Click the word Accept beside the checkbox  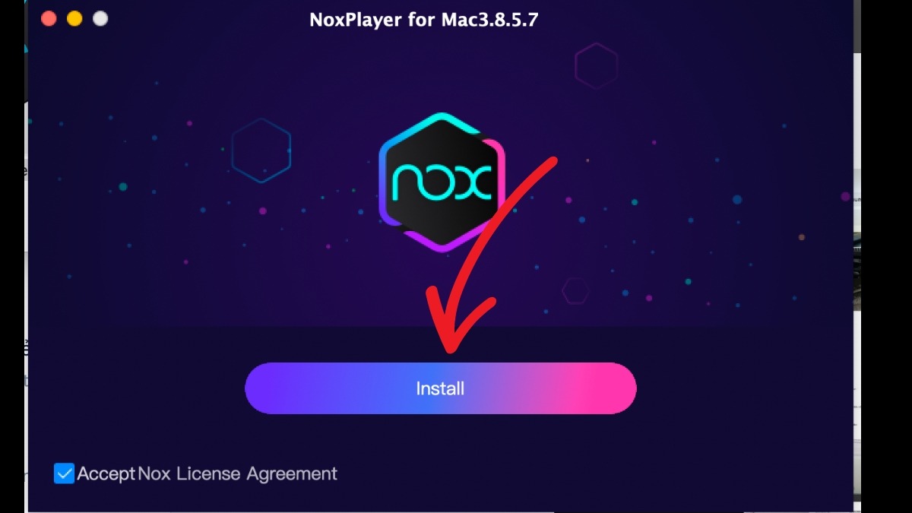click(106, 473)
